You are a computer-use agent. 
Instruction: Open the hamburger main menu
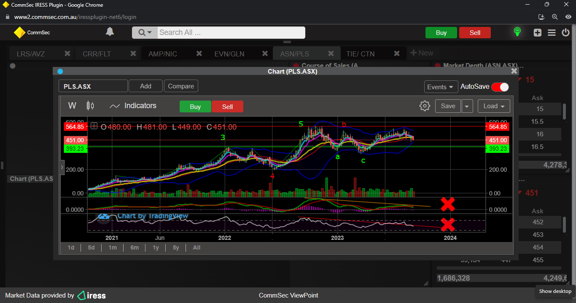(x=552, y=33)
